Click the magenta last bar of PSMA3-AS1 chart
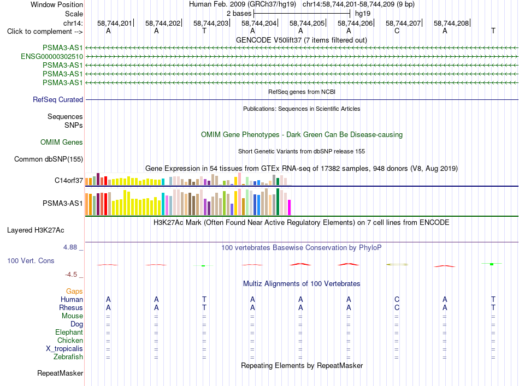Image resolution: width=519 pixels, height=386 pixels. (290, 207)
